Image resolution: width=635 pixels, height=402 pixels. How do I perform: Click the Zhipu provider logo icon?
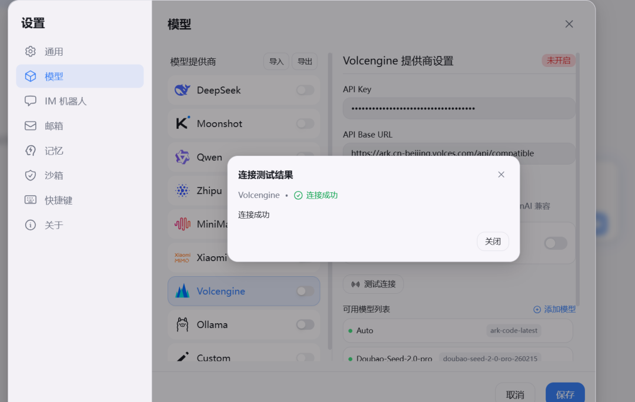(x=182, y=190)
